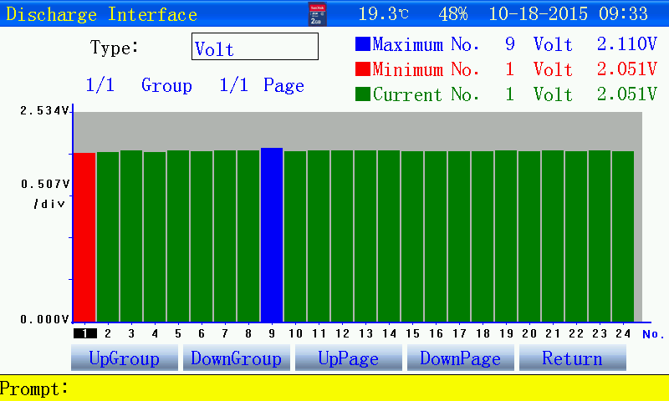The image size is (669, 401).
Task: Go to previous page with UpPage
Action: click(349, 358)
